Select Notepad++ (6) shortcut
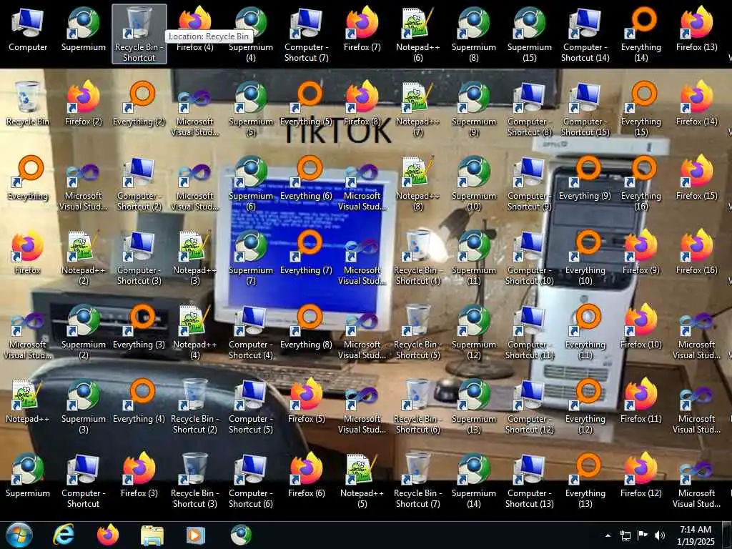 417,34
